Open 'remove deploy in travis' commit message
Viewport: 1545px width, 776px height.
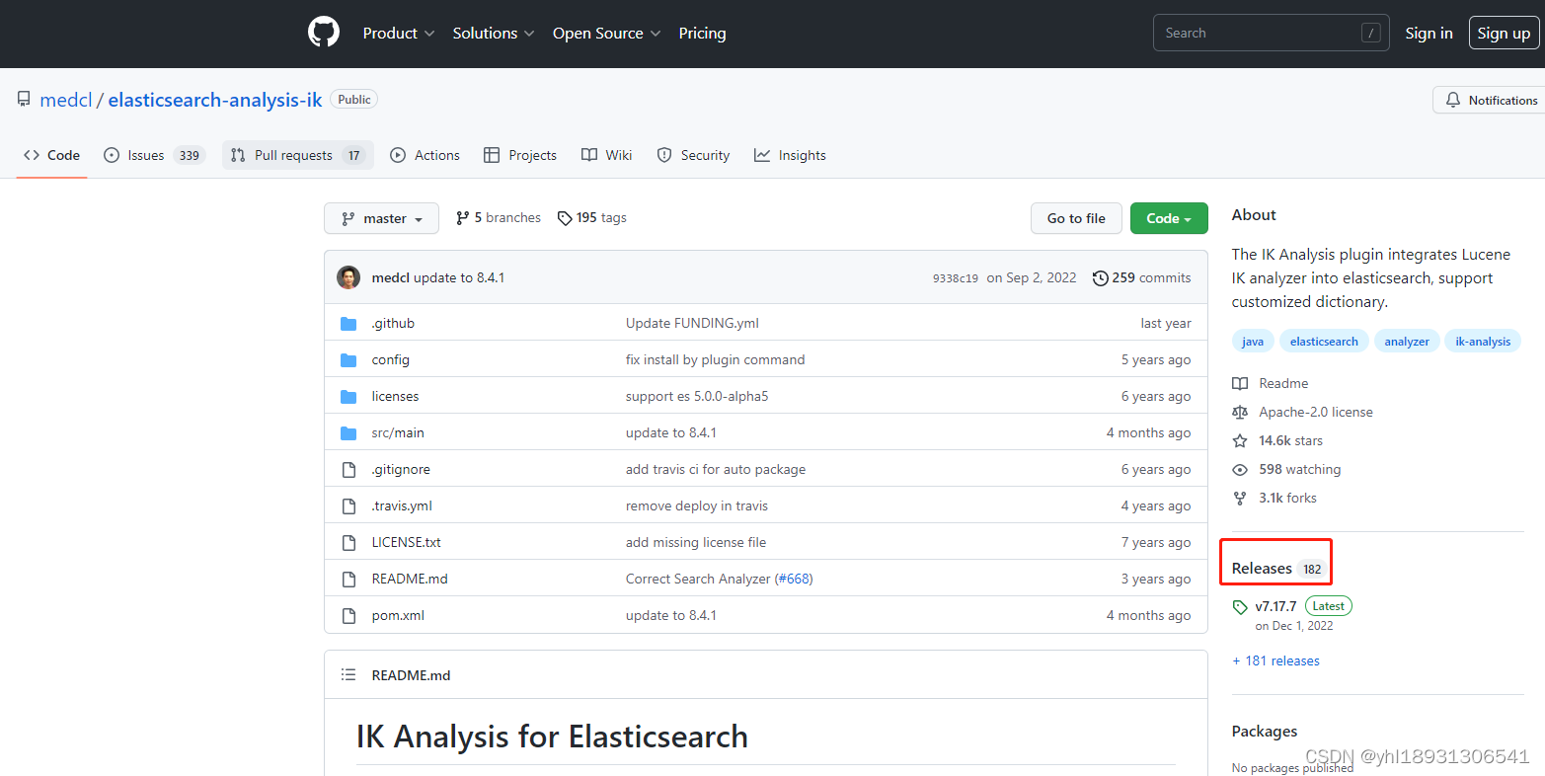pyautogui.click(x=696, y=505)
